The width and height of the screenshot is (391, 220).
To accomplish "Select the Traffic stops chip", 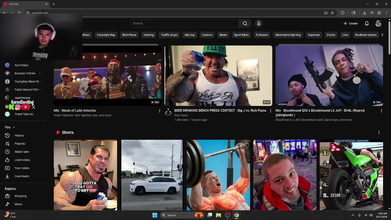I will pyautogui.click(x=169, y=35).
